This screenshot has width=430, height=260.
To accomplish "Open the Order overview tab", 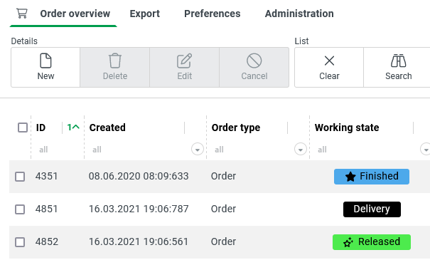I will [75, 14].
